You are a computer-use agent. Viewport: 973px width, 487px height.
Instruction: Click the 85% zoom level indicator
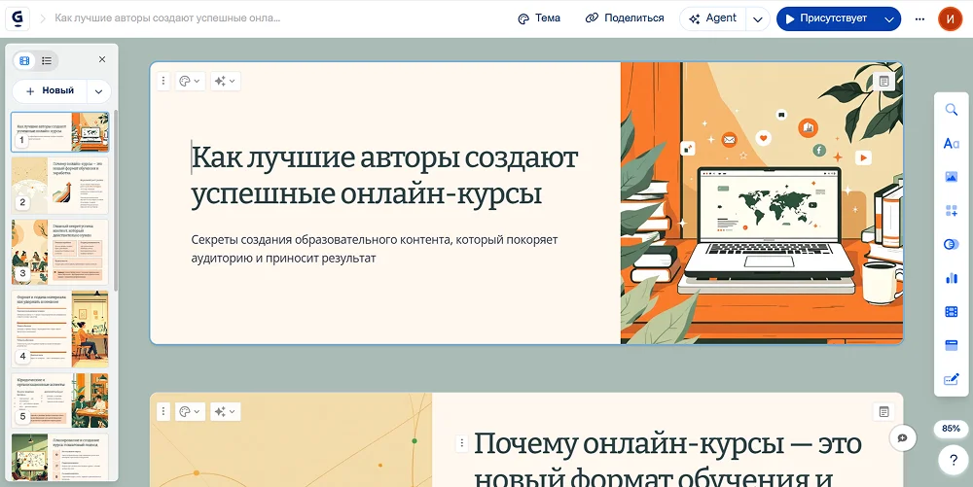pyautogui.click(x=952, y=429)
